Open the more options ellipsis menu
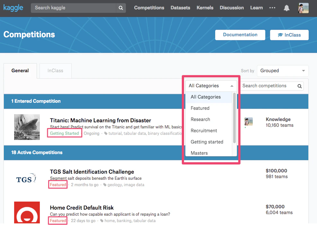 pos(272,8)
